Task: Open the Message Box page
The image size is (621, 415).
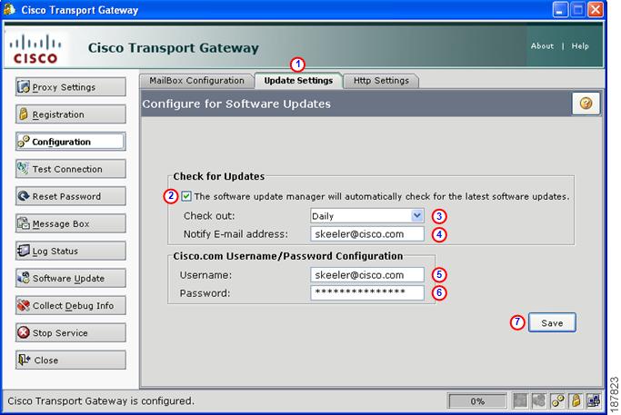Action: tap(71, 223)
